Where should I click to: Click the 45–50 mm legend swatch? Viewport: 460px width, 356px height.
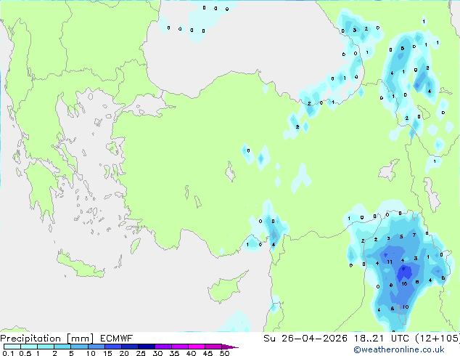click(213, 347)
